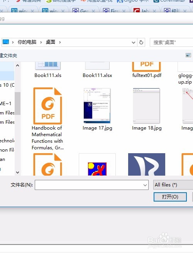The width and height of the screenshot is (193, 253).
Task: Click the 新建文件夹 new folder button
Action: pyautogui.click(x=8, y=56)
